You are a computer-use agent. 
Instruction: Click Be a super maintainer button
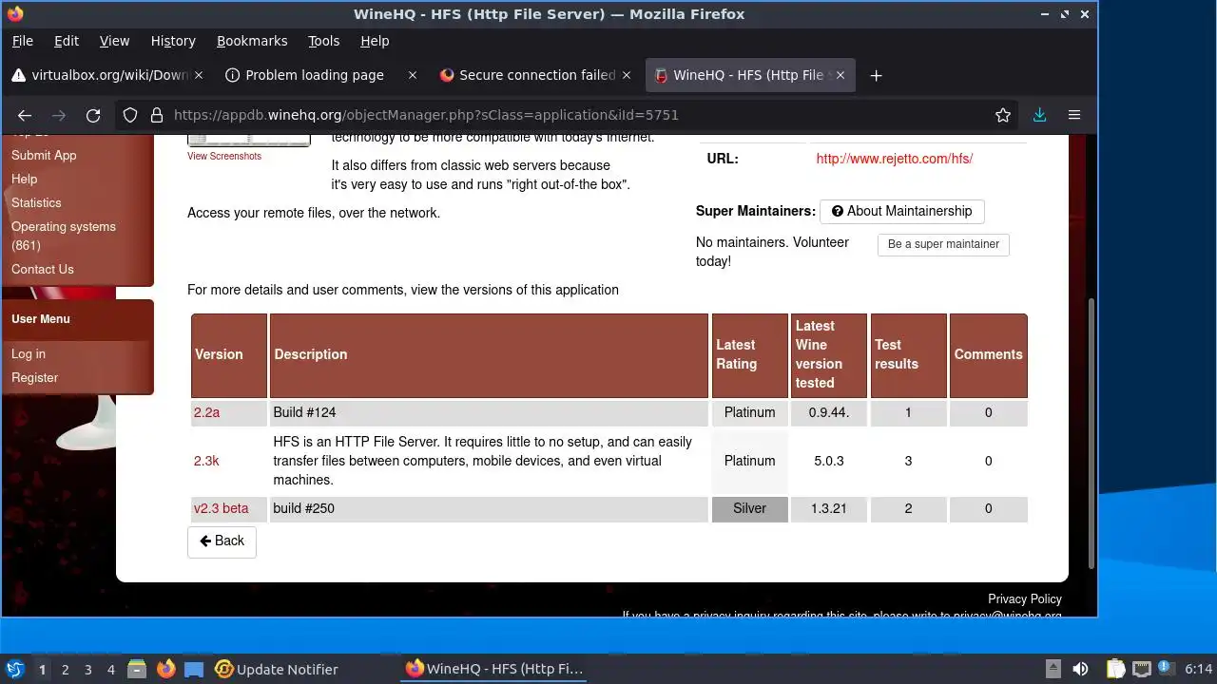click(943, 244)
